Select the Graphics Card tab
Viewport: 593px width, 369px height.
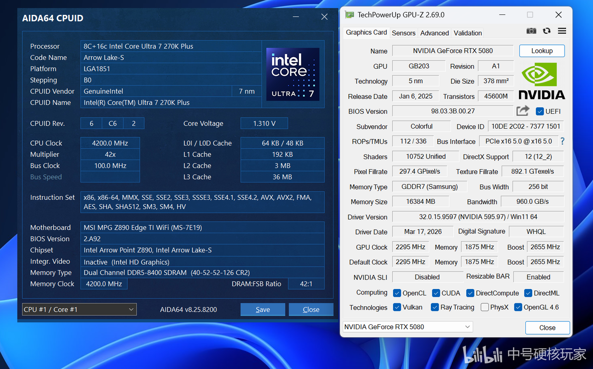tap(366, 32)
